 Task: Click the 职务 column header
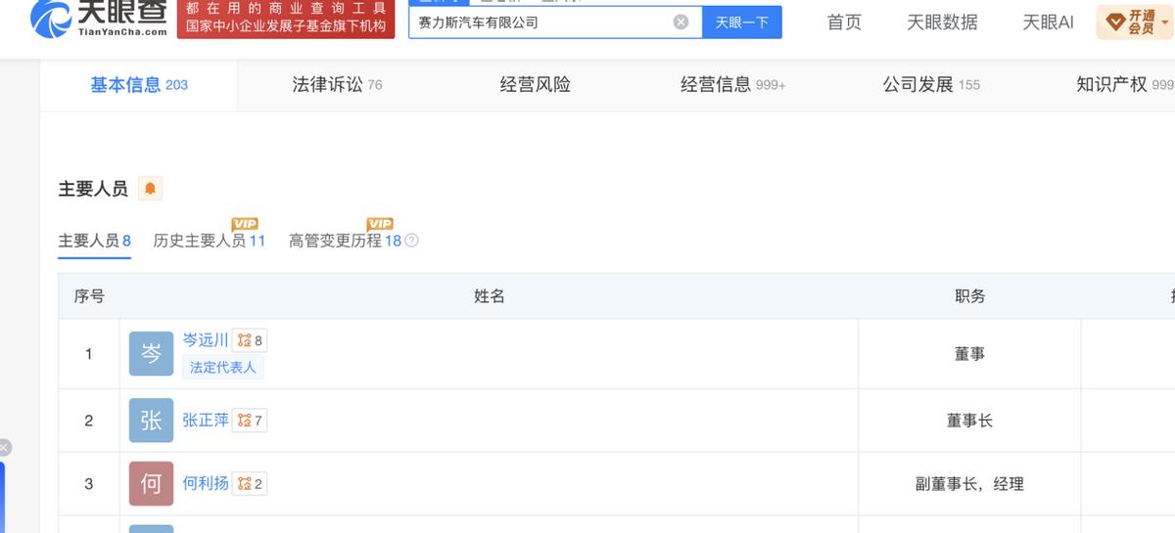(x=969, y=296)
